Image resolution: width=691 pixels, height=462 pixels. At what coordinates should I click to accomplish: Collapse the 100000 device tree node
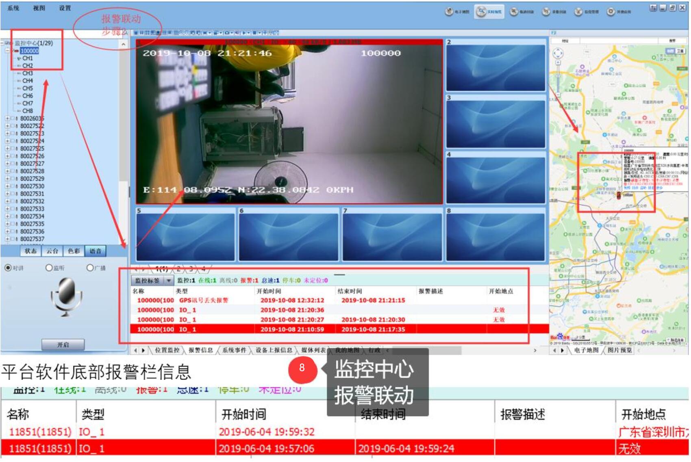[7, 51]
